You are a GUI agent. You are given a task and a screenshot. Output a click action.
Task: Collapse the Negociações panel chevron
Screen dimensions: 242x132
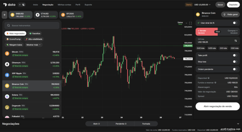[x=238, y=124]
